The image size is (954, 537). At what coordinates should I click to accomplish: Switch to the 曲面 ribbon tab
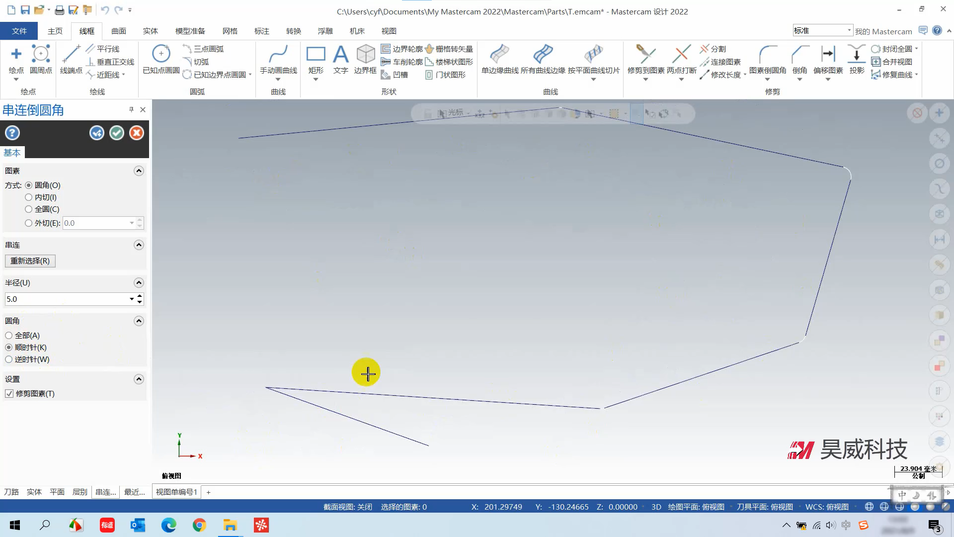(x=119, y=31)
